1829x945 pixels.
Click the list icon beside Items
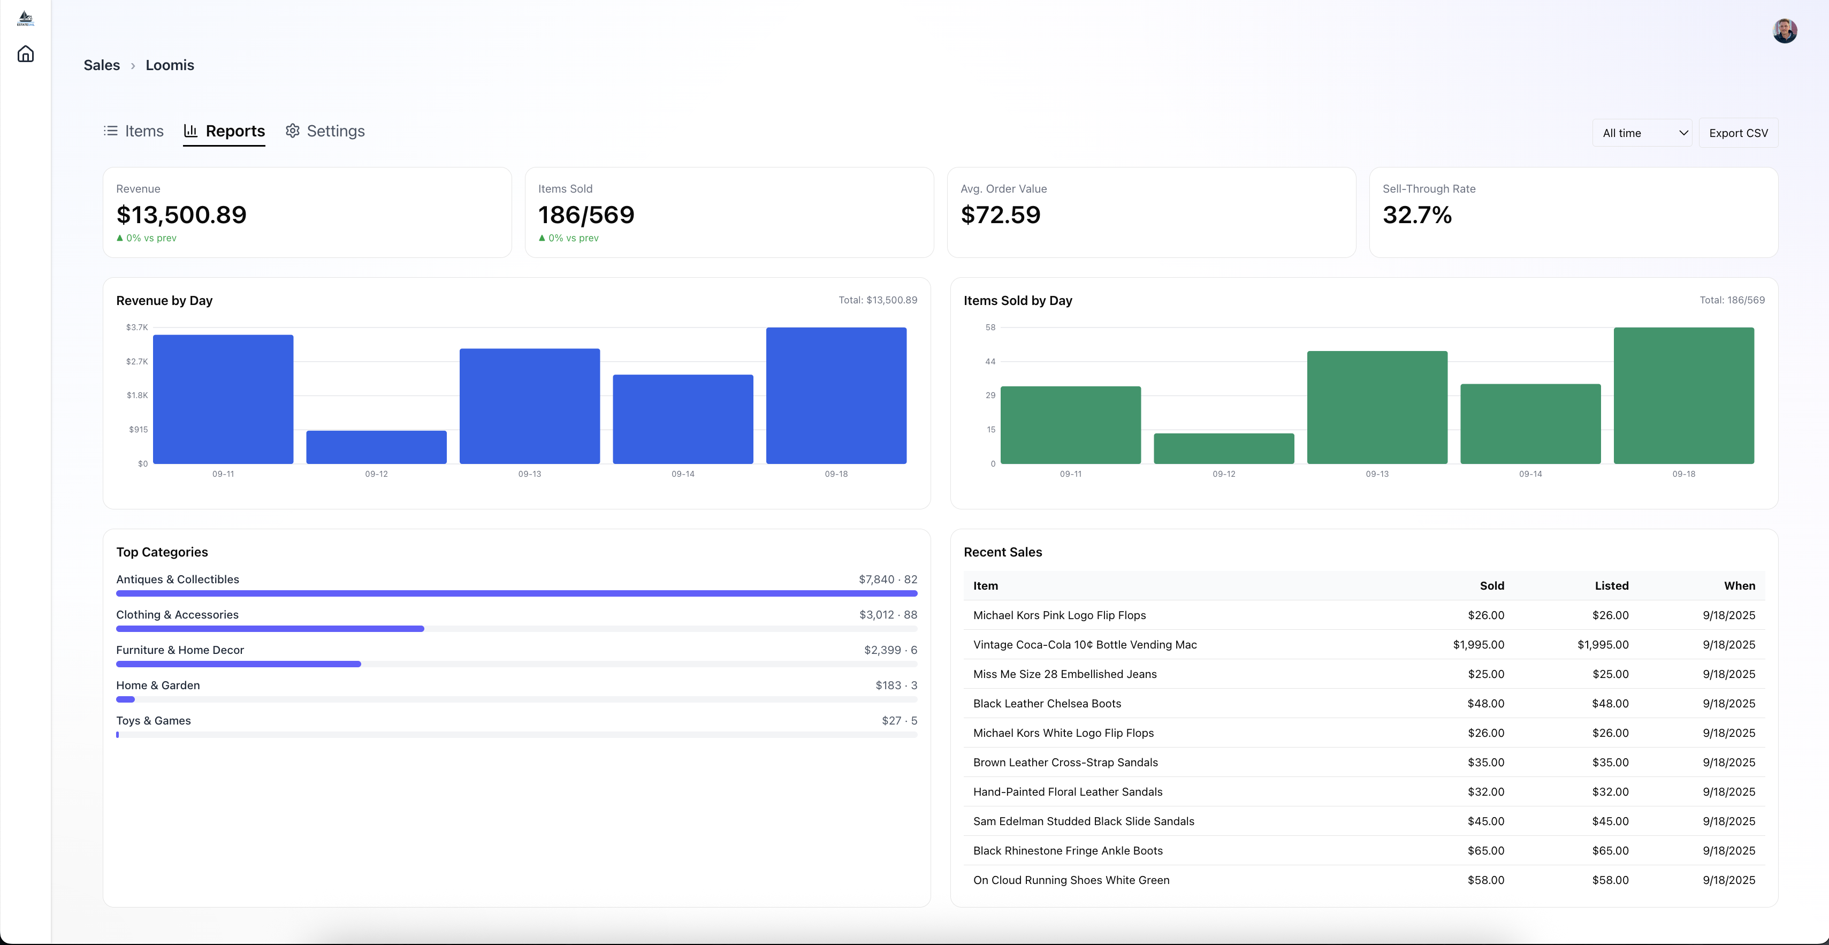coord(111,131)
